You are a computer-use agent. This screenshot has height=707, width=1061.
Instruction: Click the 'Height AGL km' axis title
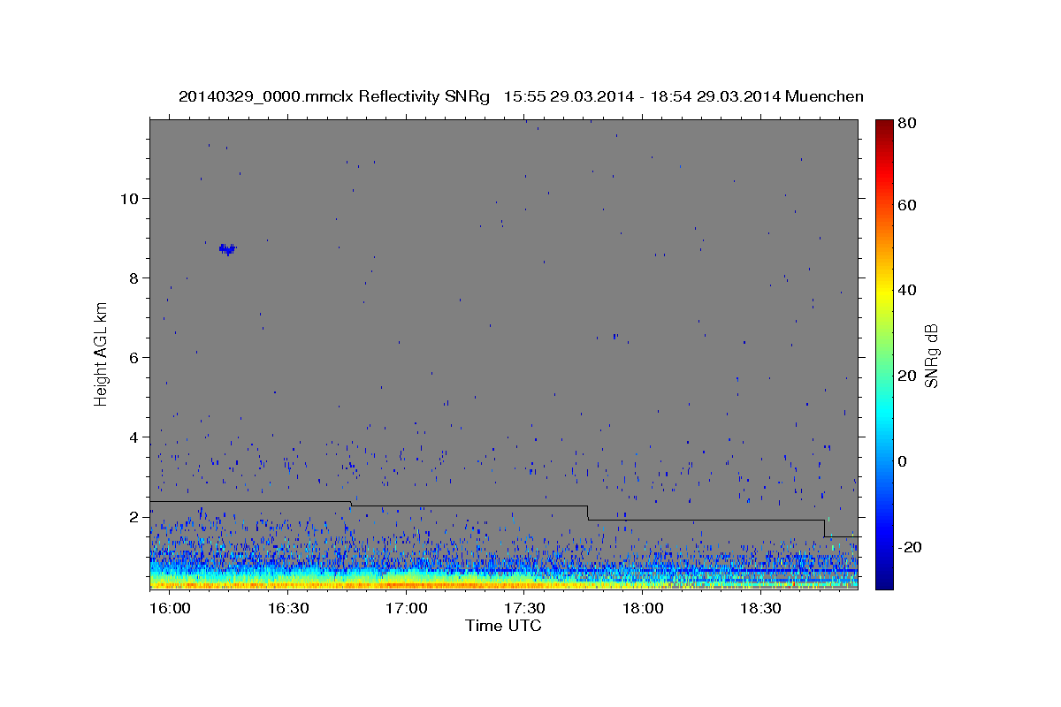pos(101,354)
